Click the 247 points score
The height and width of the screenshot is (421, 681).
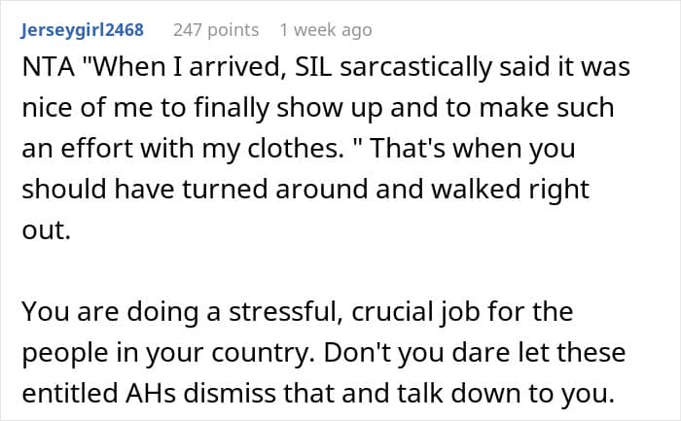(216, 30)
